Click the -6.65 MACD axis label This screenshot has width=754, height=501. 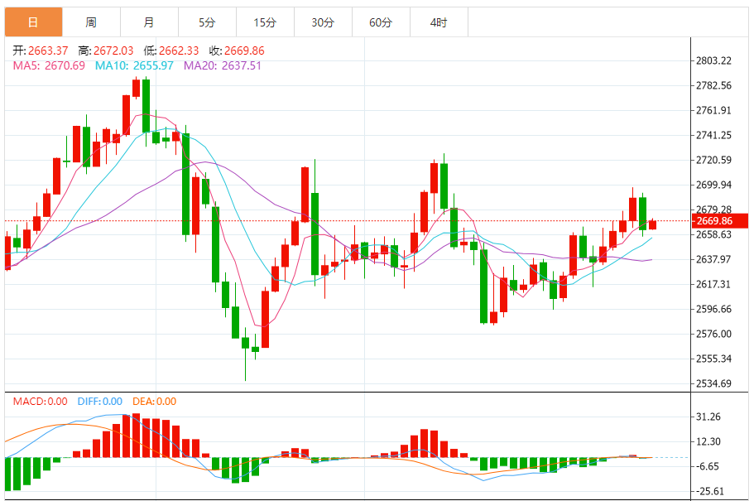click(708, 466)
